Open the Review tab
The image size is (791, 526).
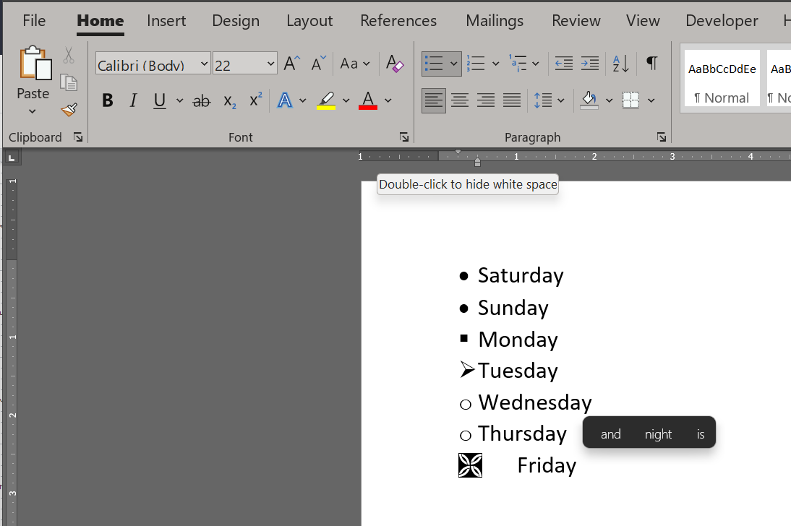tap(576, 21)
